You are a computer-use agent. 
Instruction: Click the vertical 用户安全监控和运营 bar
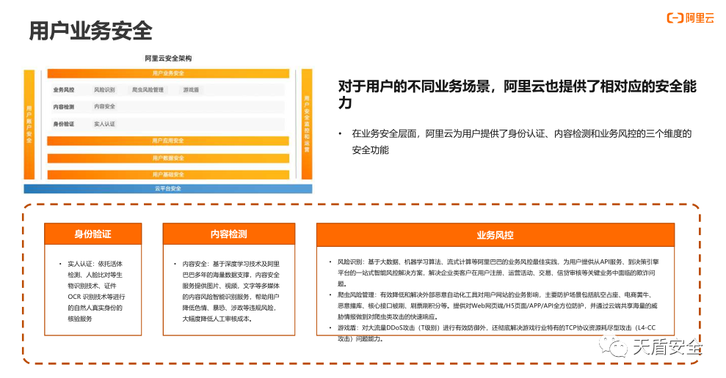(307, 125)
